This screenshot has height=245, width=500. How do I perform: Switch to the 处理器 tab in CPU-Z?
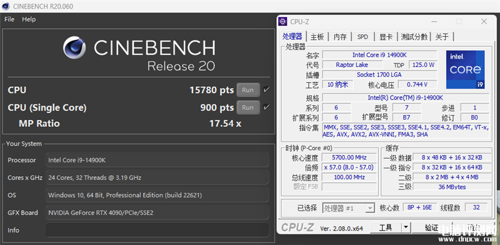point(292,36)
